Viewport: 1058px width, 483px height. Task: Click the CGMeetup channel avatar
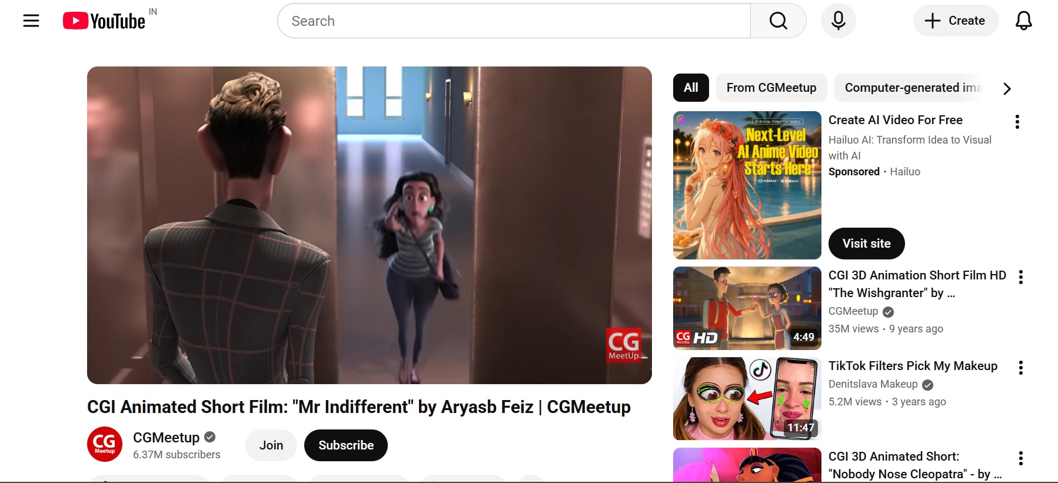pos(105,444)
